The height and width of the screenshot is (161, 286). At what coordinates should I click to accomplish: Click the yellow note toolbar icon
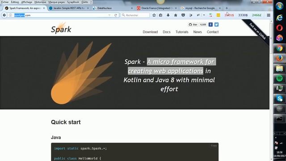218,15
